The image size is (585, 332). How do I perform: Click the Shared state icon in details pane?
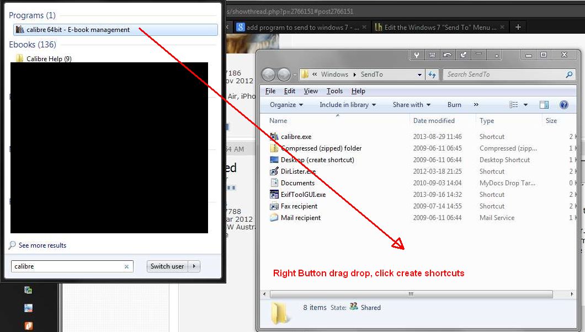tap(353, 307)
